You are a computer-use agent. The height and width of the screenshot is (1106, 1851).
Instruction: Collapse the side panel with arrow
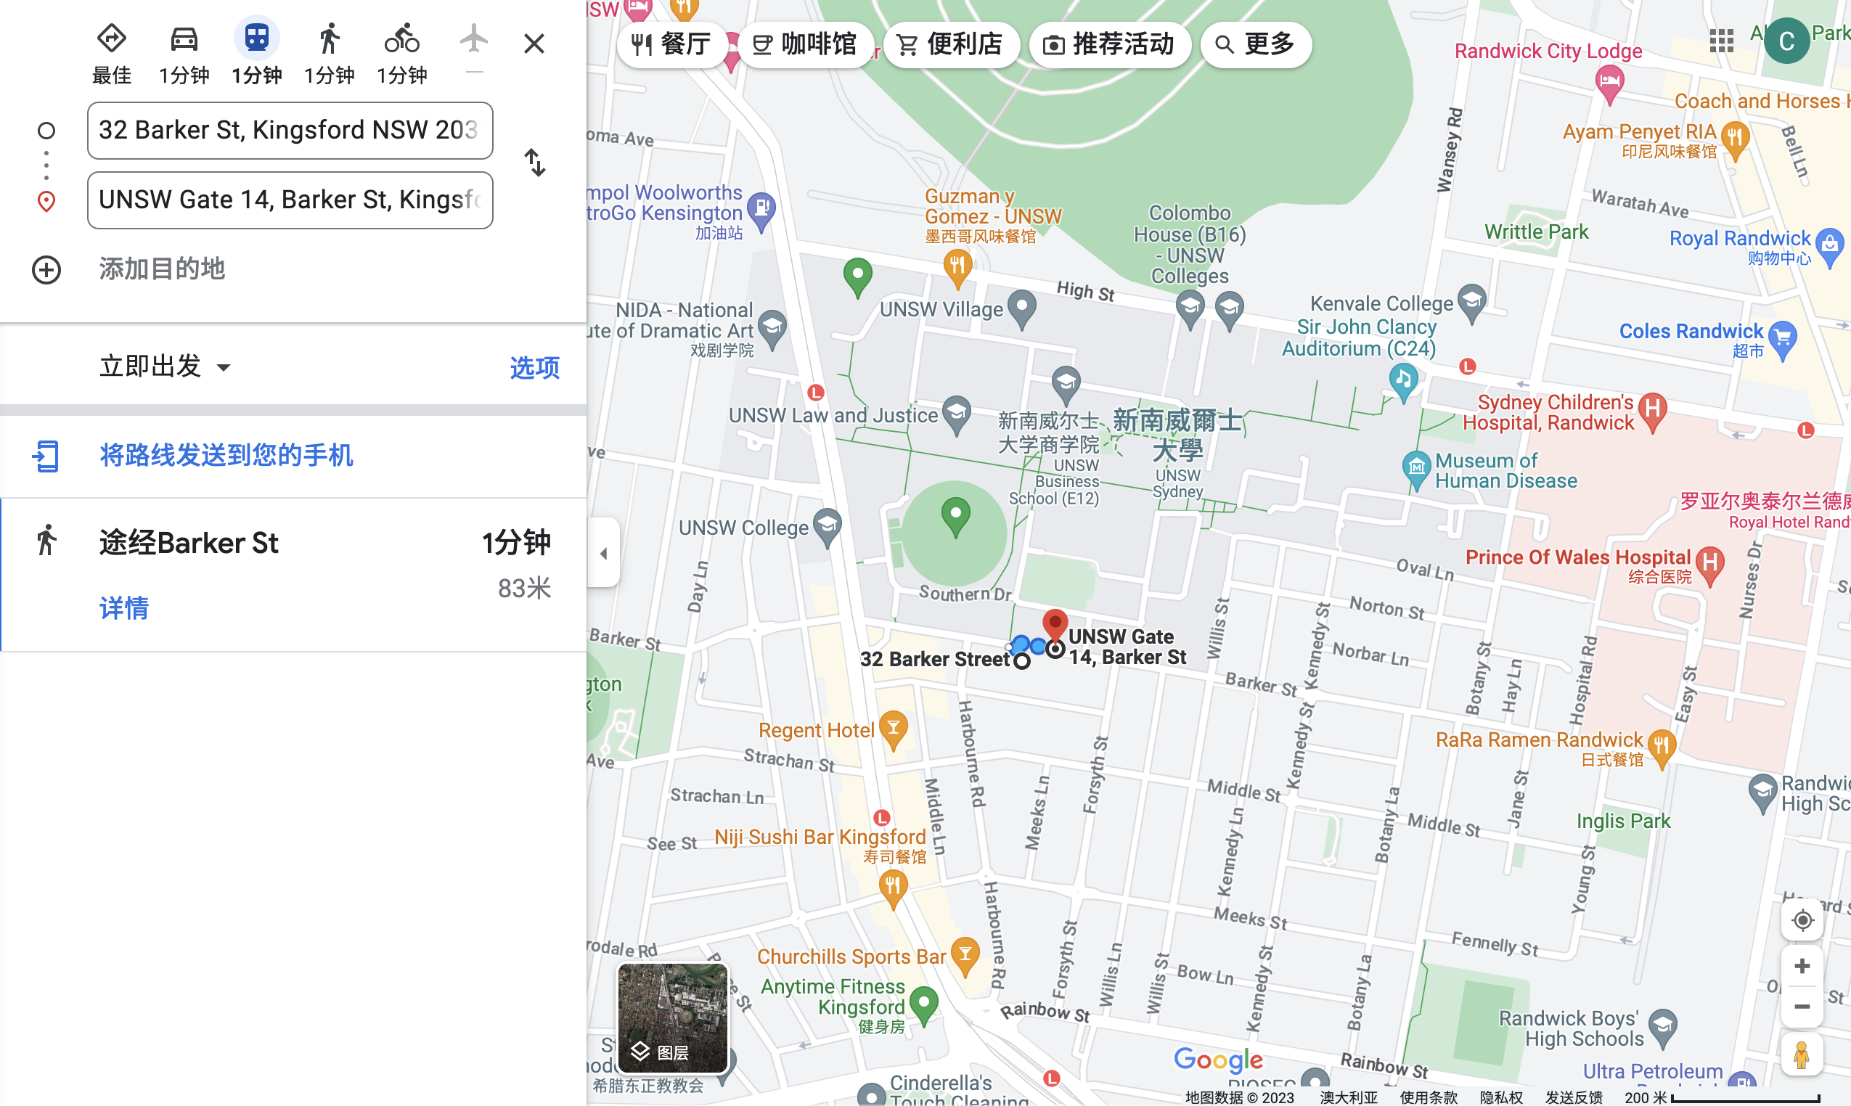pyautogui.click(x=604, y=553)
